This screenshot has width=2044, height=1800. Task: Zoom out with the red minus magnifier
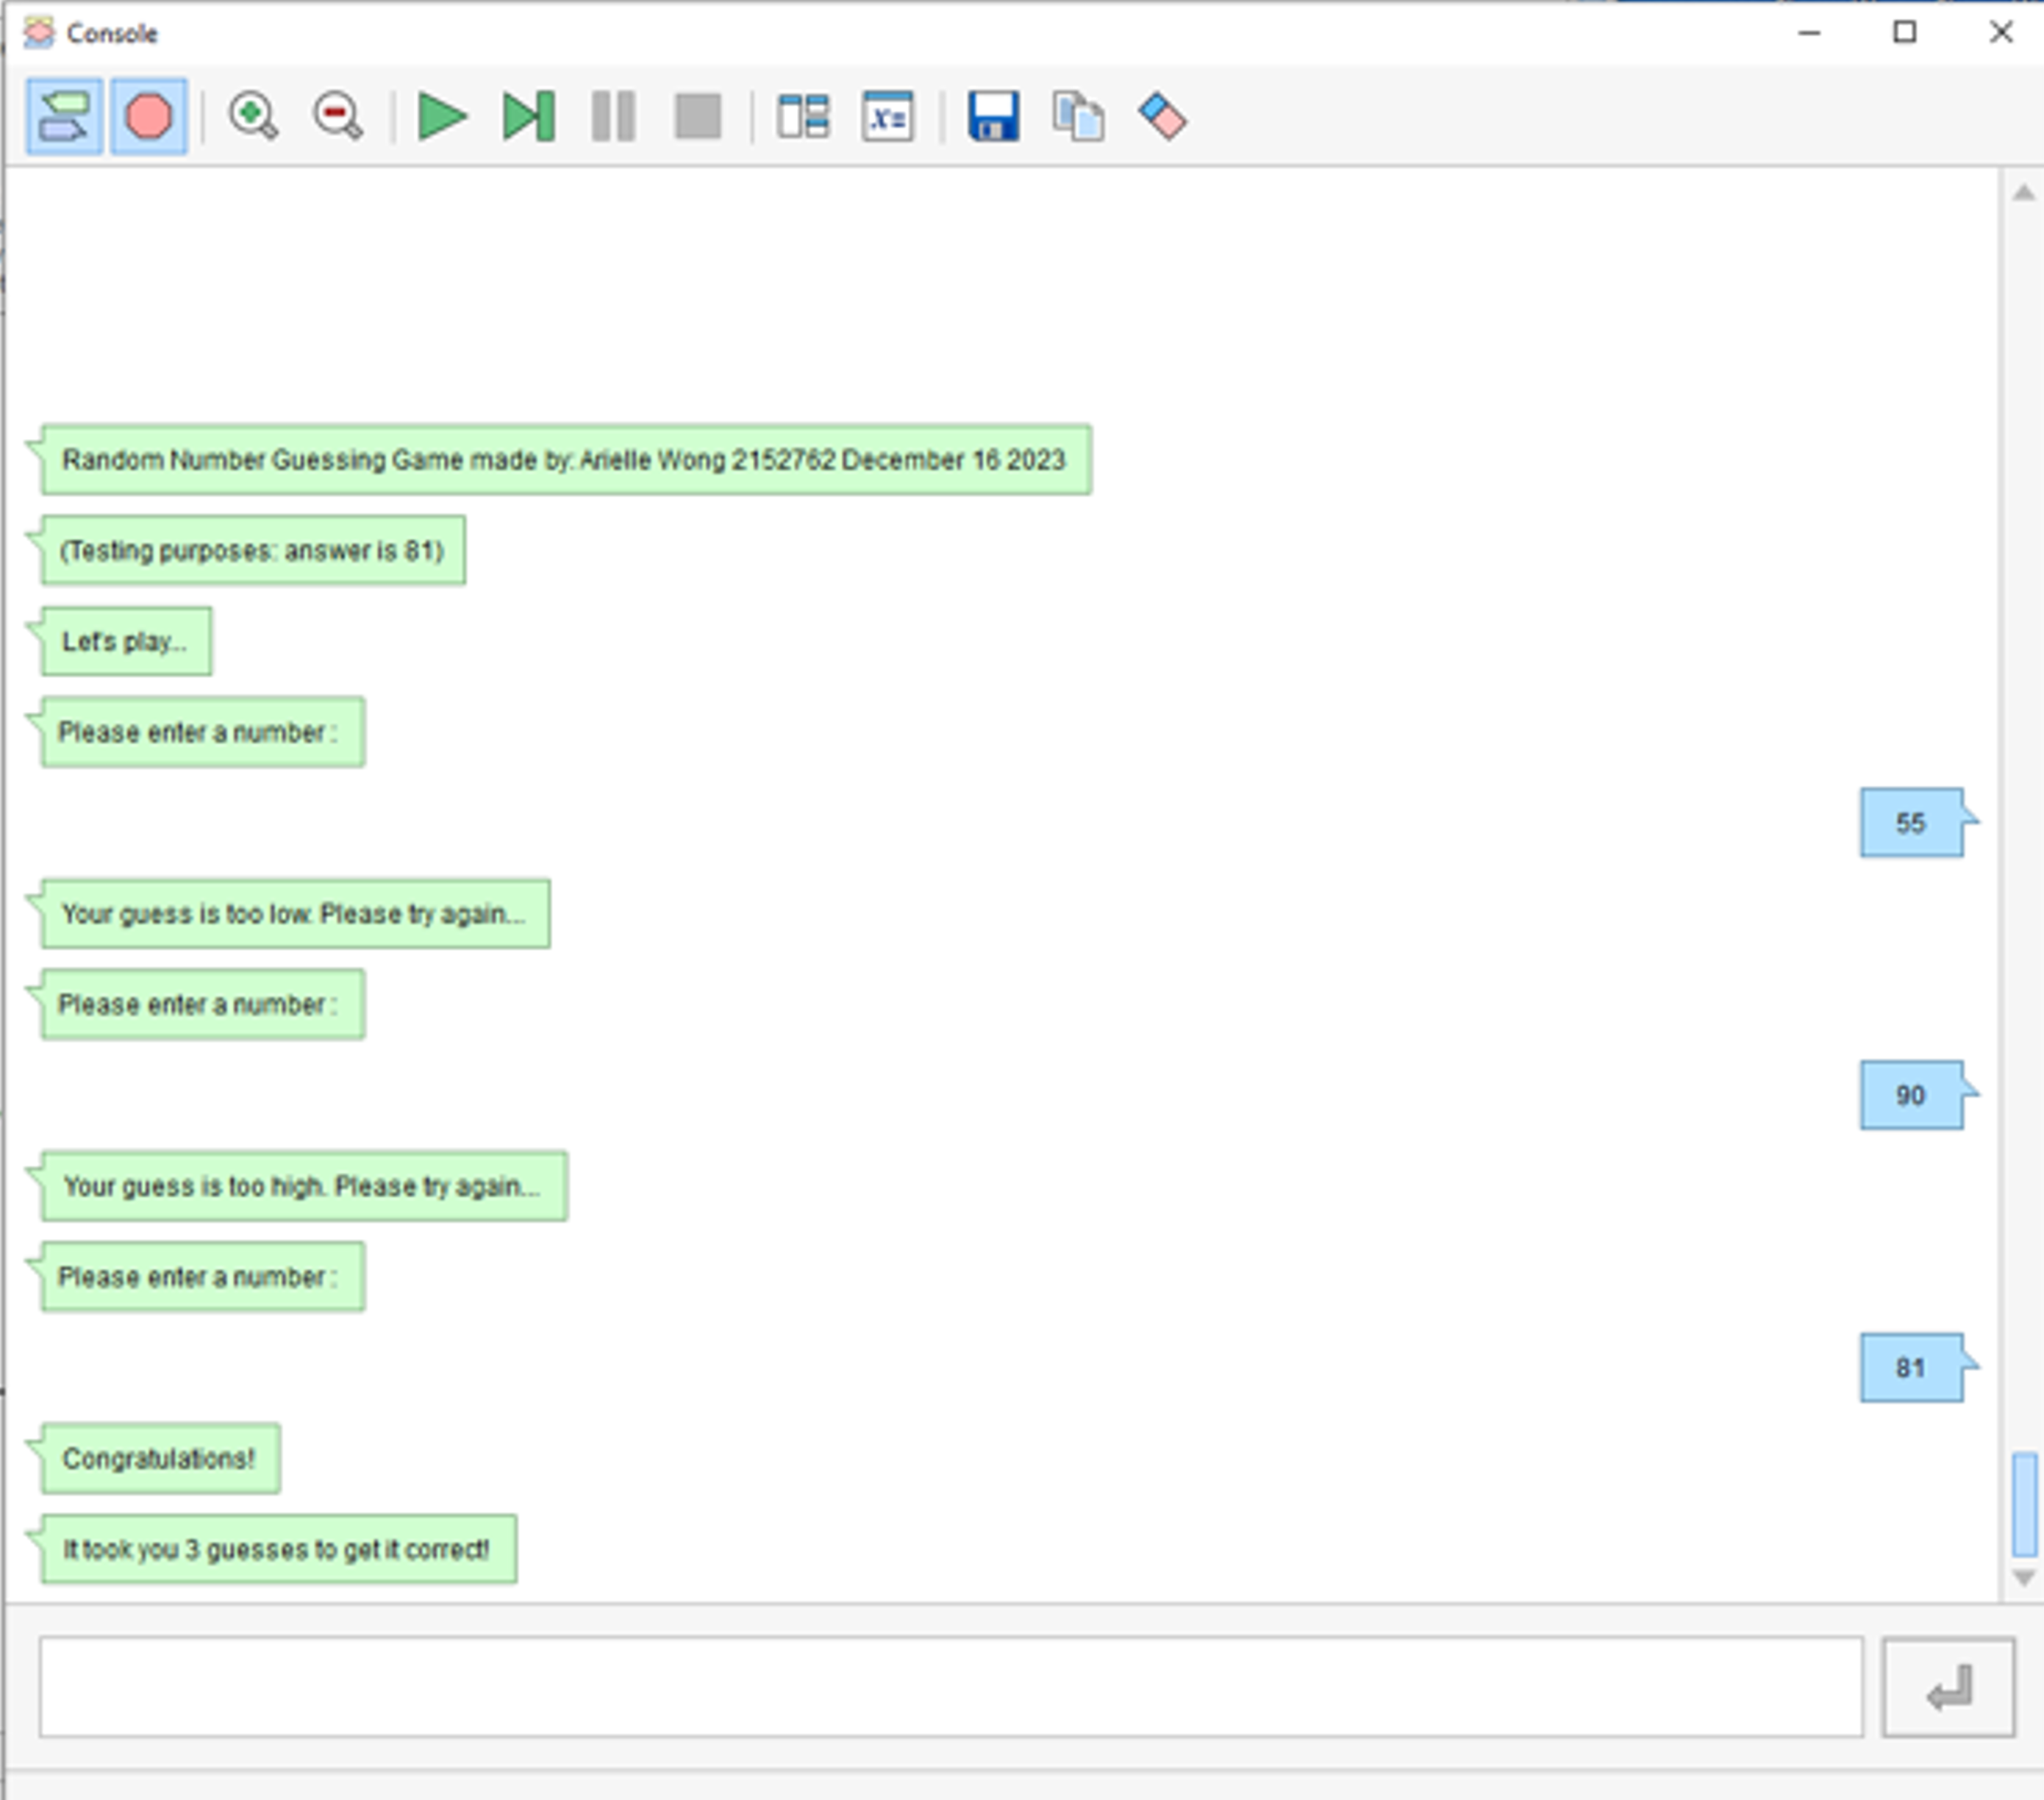tap(338, 116)
